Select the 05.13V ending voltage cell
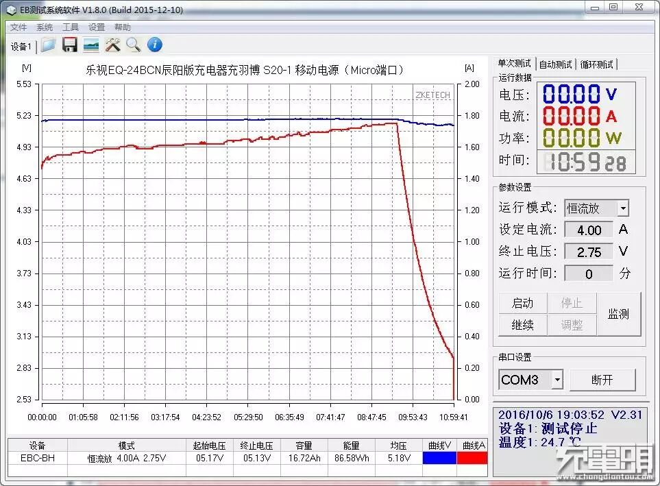 coord(257,458)
